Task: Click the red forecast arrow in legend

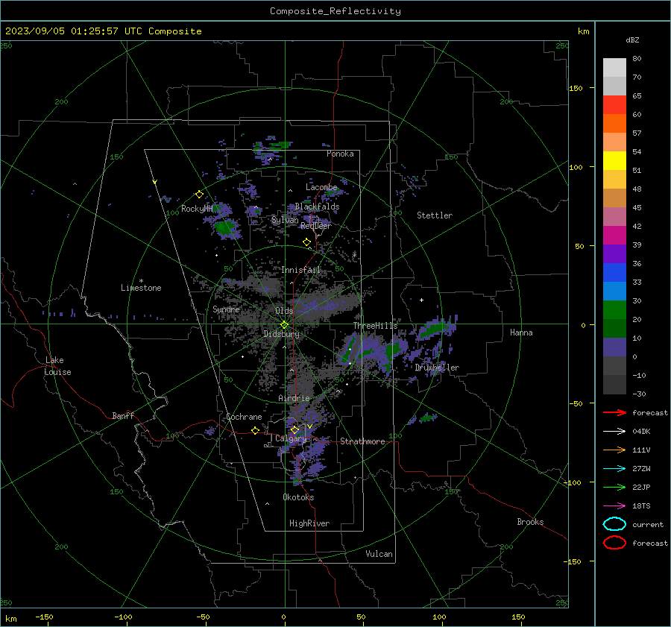Action: [x=614, y=412]
